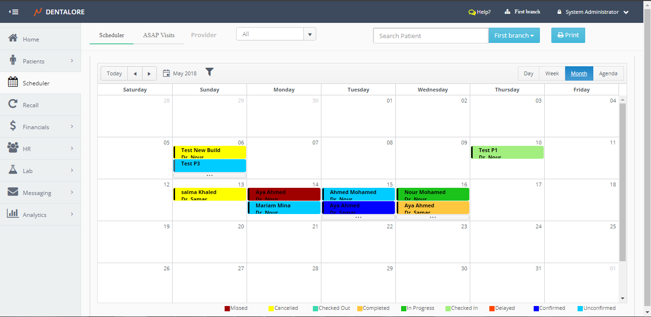Click the funnel filter icon
The image size is (651, 317).
pos(209,72)
